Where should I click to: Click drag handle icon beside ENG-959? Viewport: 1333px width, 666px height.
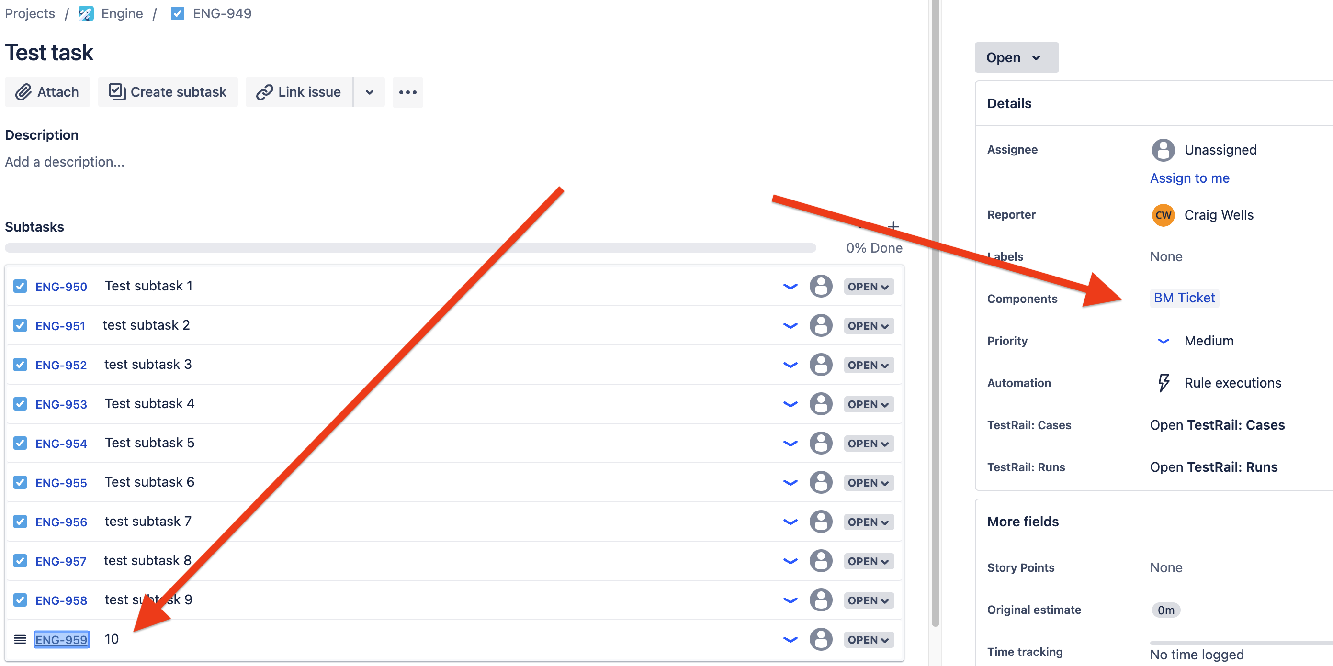[20, 640]
